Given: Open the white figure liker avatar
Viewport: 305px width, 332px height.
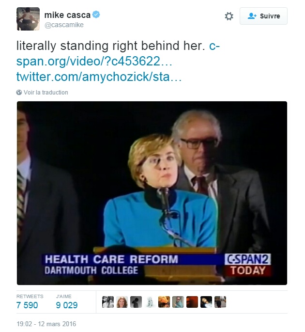Looking at the screenshot, I should (x=150, y=302).
